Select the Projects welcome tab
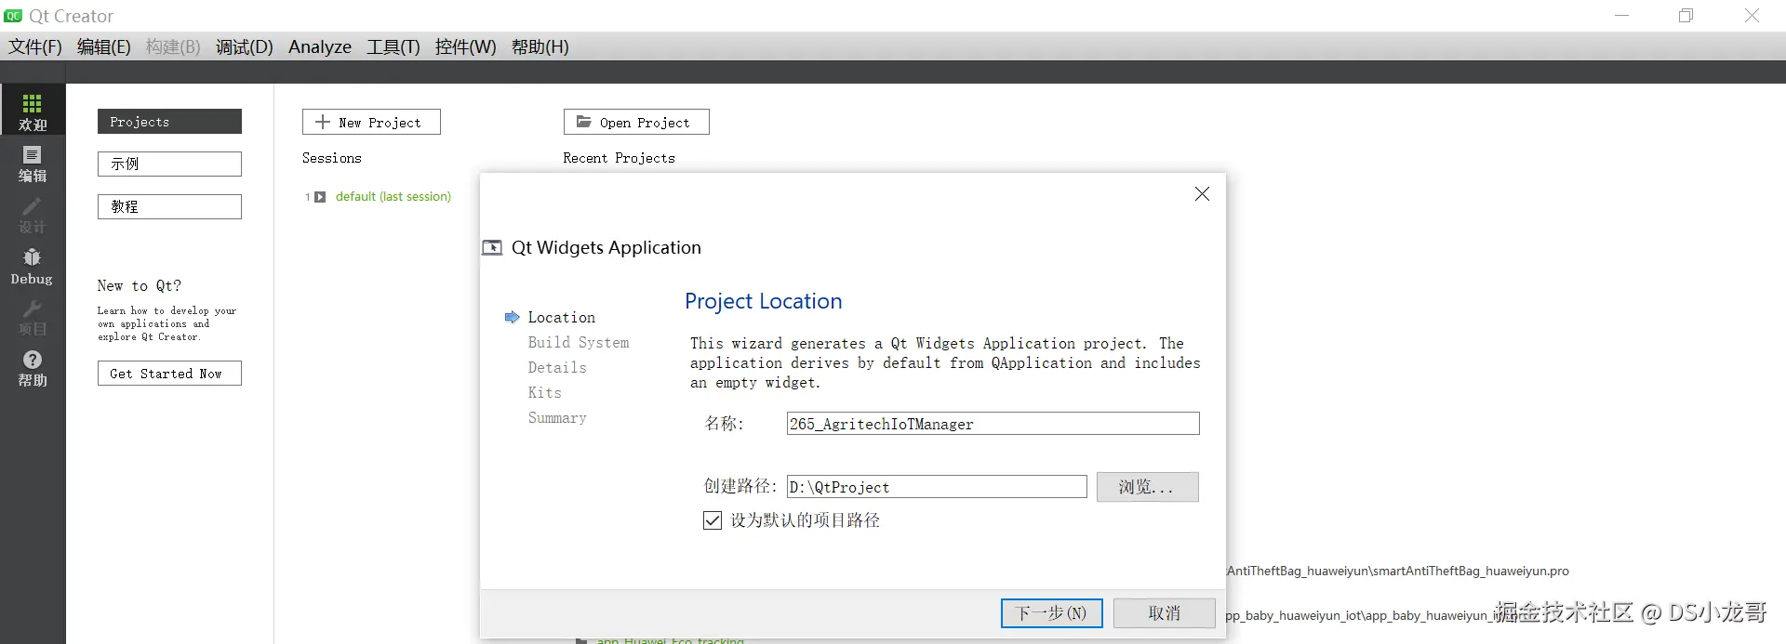This screenshot has width=1786, height=644. (x=169, y=122)
